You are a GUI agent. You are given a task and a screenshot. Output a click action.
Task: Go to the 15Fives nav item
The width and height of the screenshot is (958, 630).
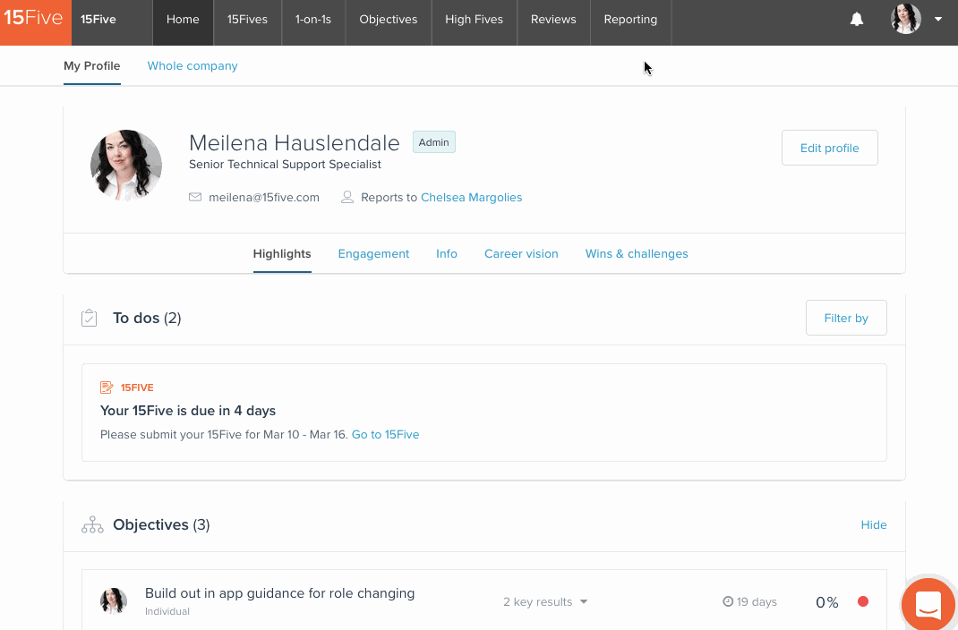pyautogui.click(x=247, y=22)
